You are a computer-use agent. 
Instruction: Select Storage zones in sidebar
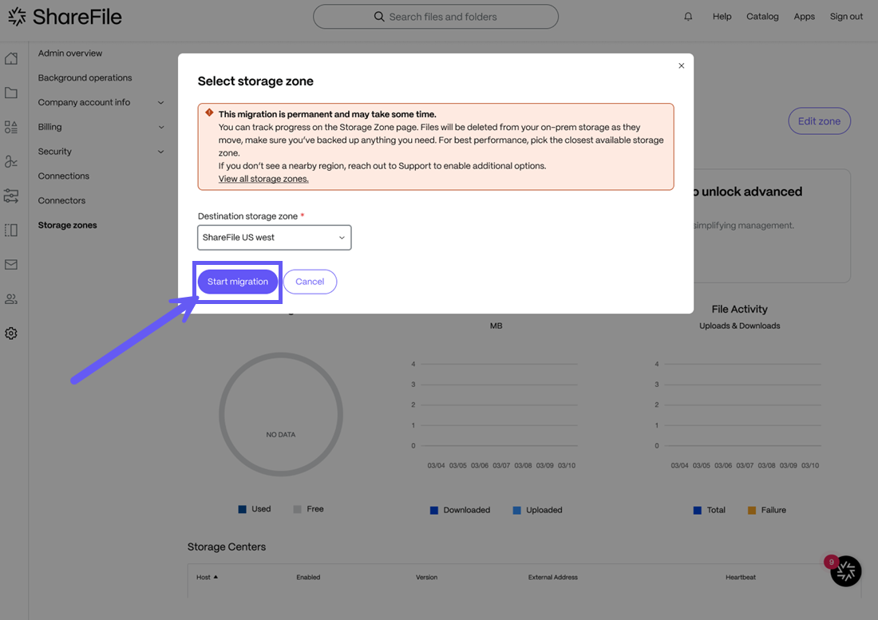[x=67, y=225]
